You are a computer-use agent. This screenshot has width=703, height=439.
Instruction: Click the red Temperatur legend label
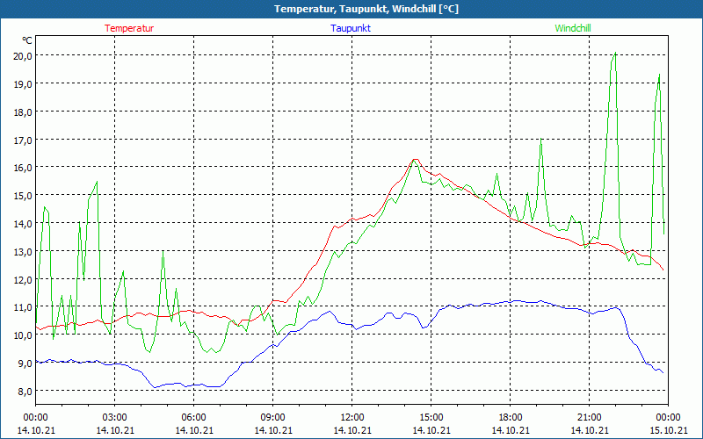click(x=129, y=28)
